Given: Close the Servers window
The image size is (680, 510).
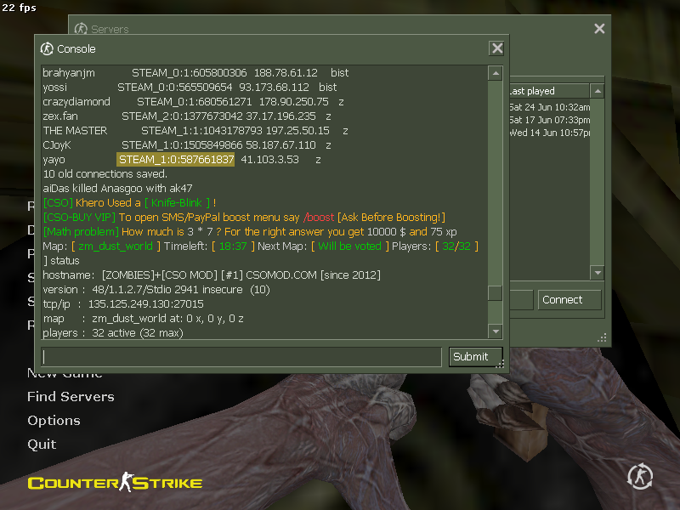Looking at the screenshot, I should pyautogui.click(x=599, y=29).
